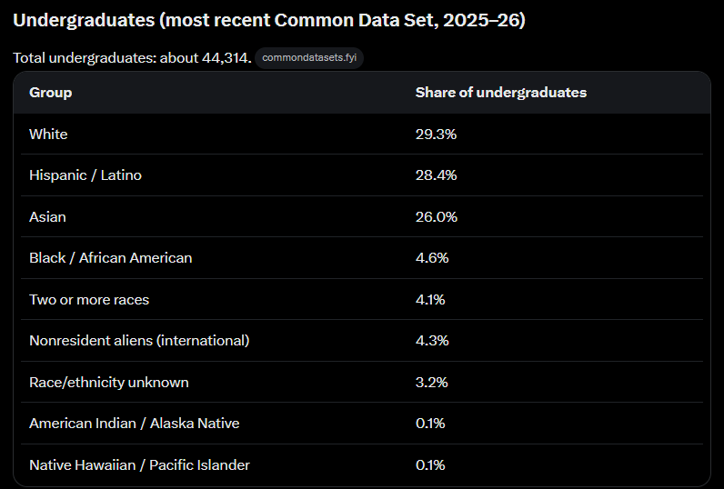Viewport: 724px width, 489px height.
Task: Click the 4.3% share value
Action: point(432,341)
